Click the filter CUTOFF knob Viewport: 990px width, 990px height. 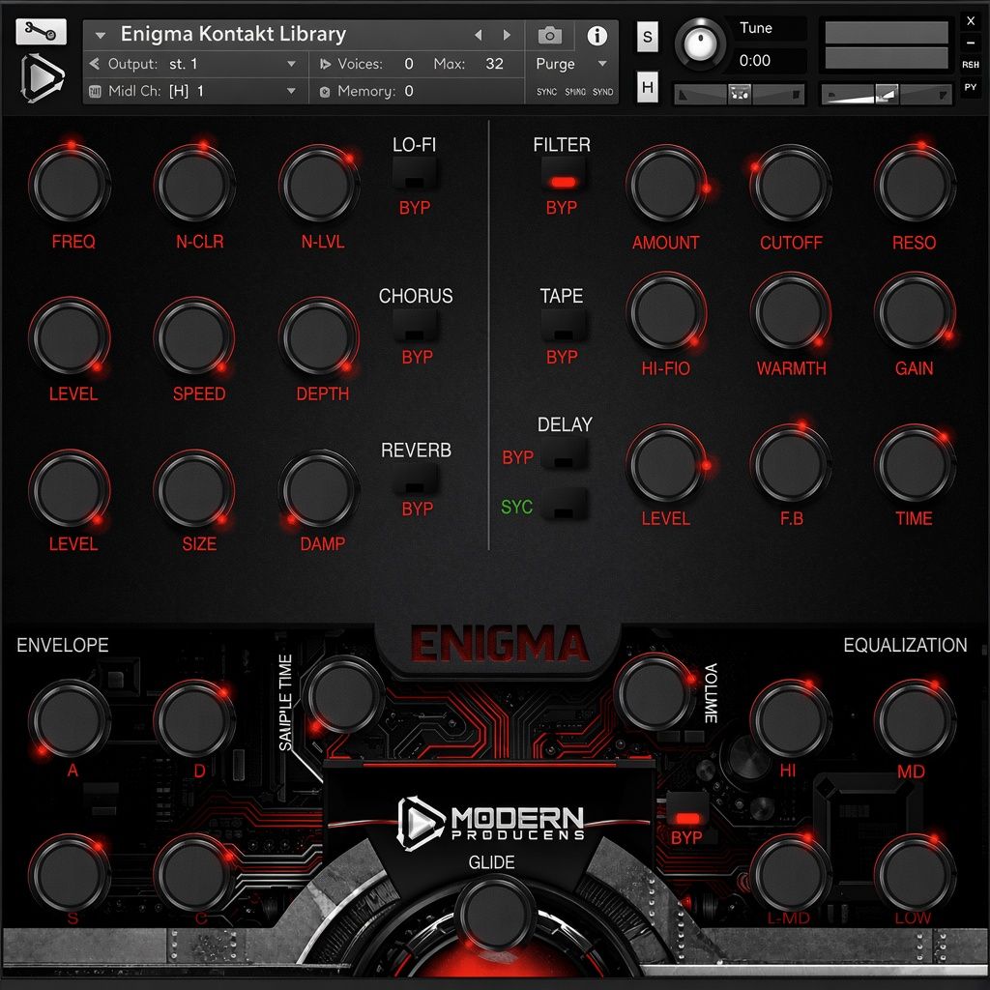coord(791,185)
